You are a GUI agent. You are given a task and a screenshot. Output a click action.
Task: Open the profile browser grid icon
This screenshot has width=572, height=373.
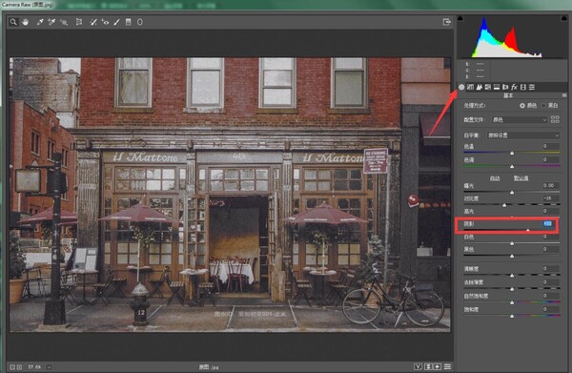point(555,119)
